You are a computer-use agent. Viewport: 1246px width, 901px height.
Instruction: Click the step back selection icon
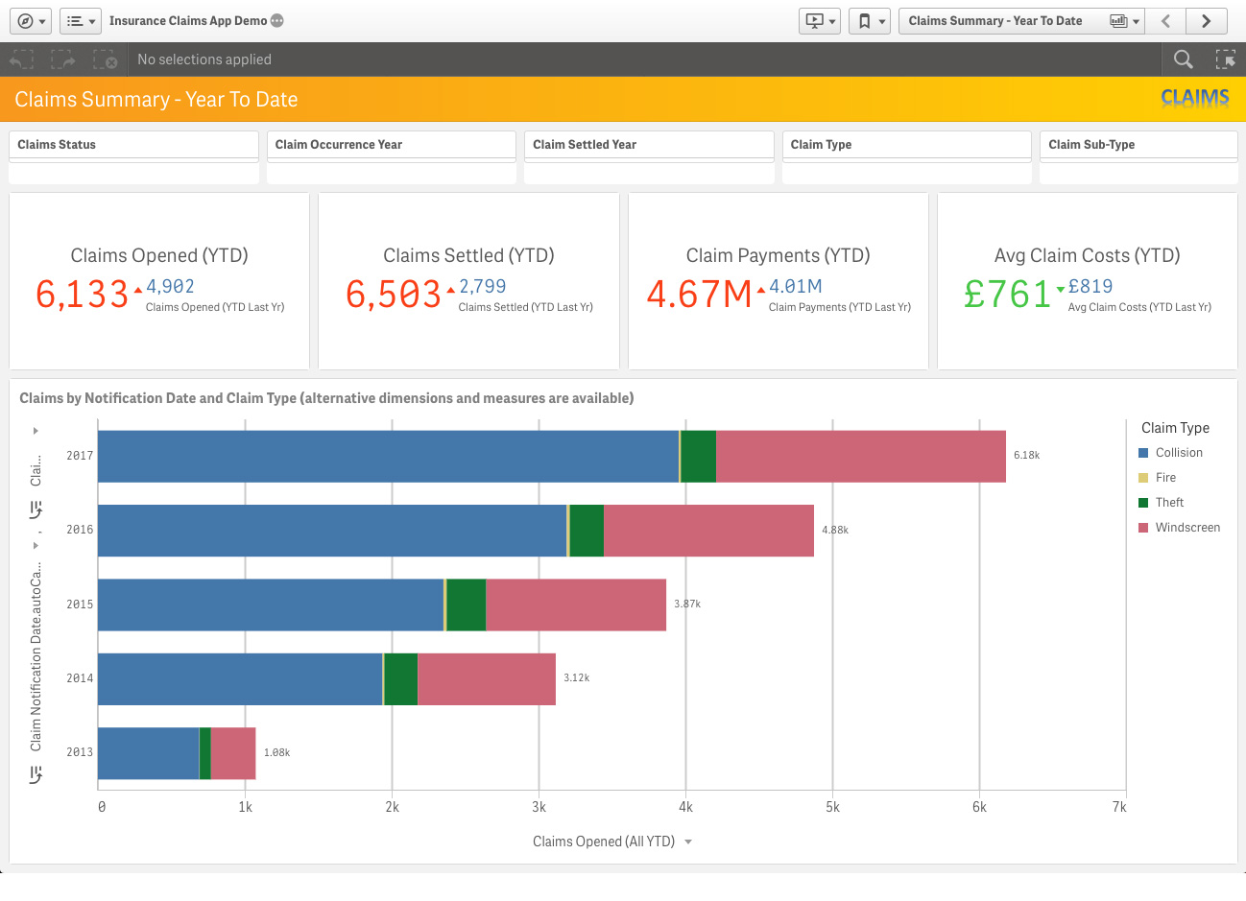tap(21, 59)
